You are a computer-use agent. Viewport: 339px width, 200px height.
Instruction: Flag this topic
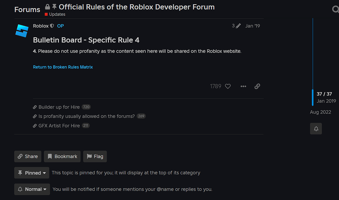coord(95,157)
